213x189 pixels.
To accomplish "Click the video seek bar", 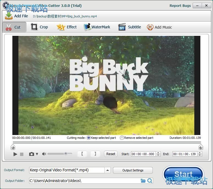I will pos(107,142).
